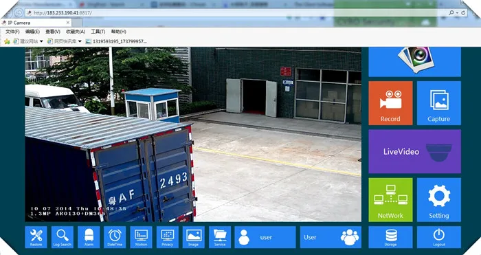
Task: Open the 收藏夹(A) menu
Action: 76,32
